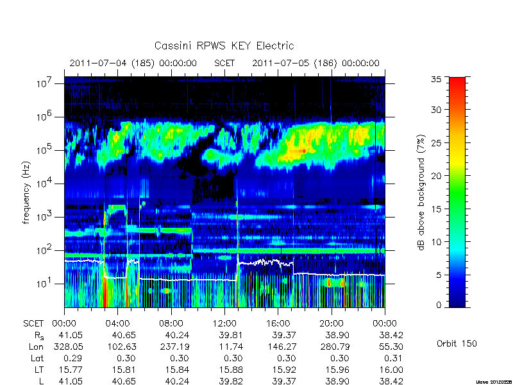Image resolution: width=513 pixels, height=385 pixels.
Task: Click the 'Rs' row label
Action: tap(39, 336)
